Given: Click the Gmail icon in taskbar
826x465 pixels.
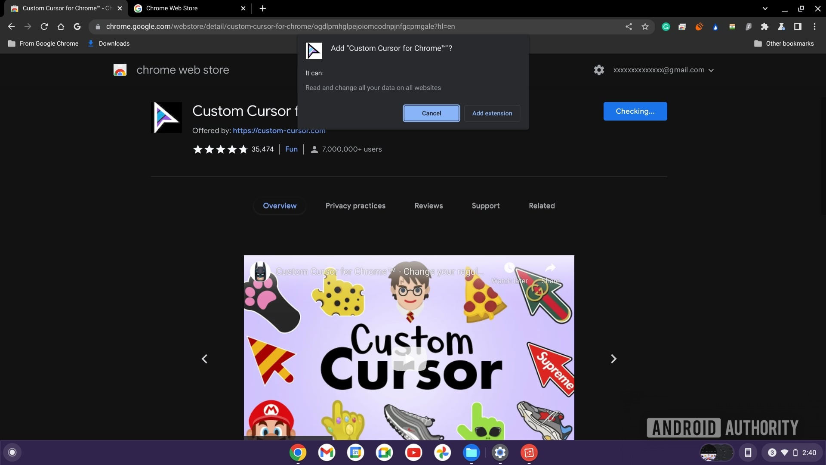Looking at the screenshot, I should (x=326, y=453).
